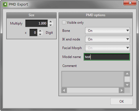Viewport: 139px width, 111px height.
Task: Enable the Visible only checkbox
Action: click(64, 23)
